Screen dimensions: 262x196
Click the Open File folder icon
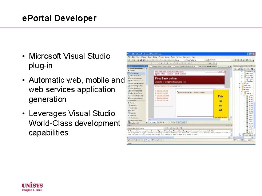pyautogui.click(x=138, y=60)
